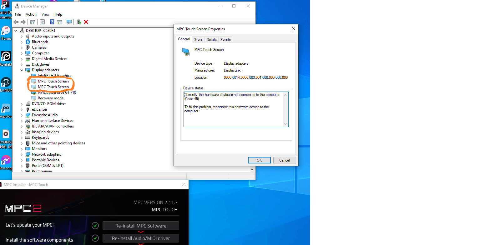Click the Re-install Audio/MIDI driver button
Screen dimensions: 485x245
tap(140, 238)
